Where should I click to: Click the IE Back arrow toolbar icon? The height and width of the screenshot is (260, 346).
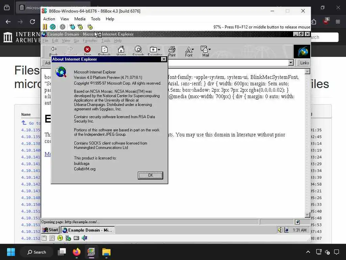pos(53,49)
